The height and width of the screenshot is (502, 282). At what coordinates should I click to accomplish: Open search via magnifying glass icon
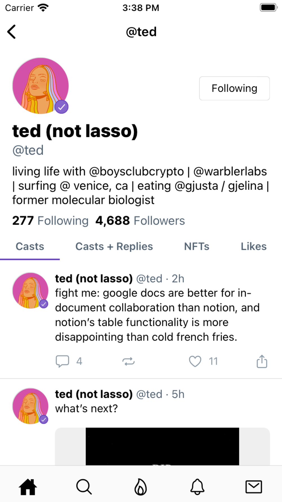click(x=84, y=487)
